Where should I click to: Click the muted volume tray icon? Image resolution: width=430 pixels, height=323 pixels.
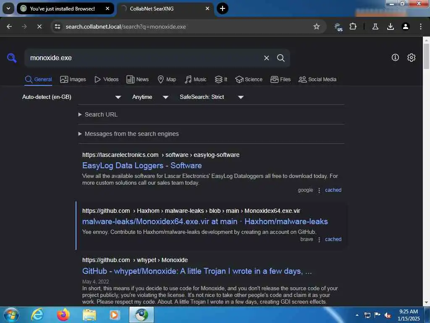tap(388, 315)
